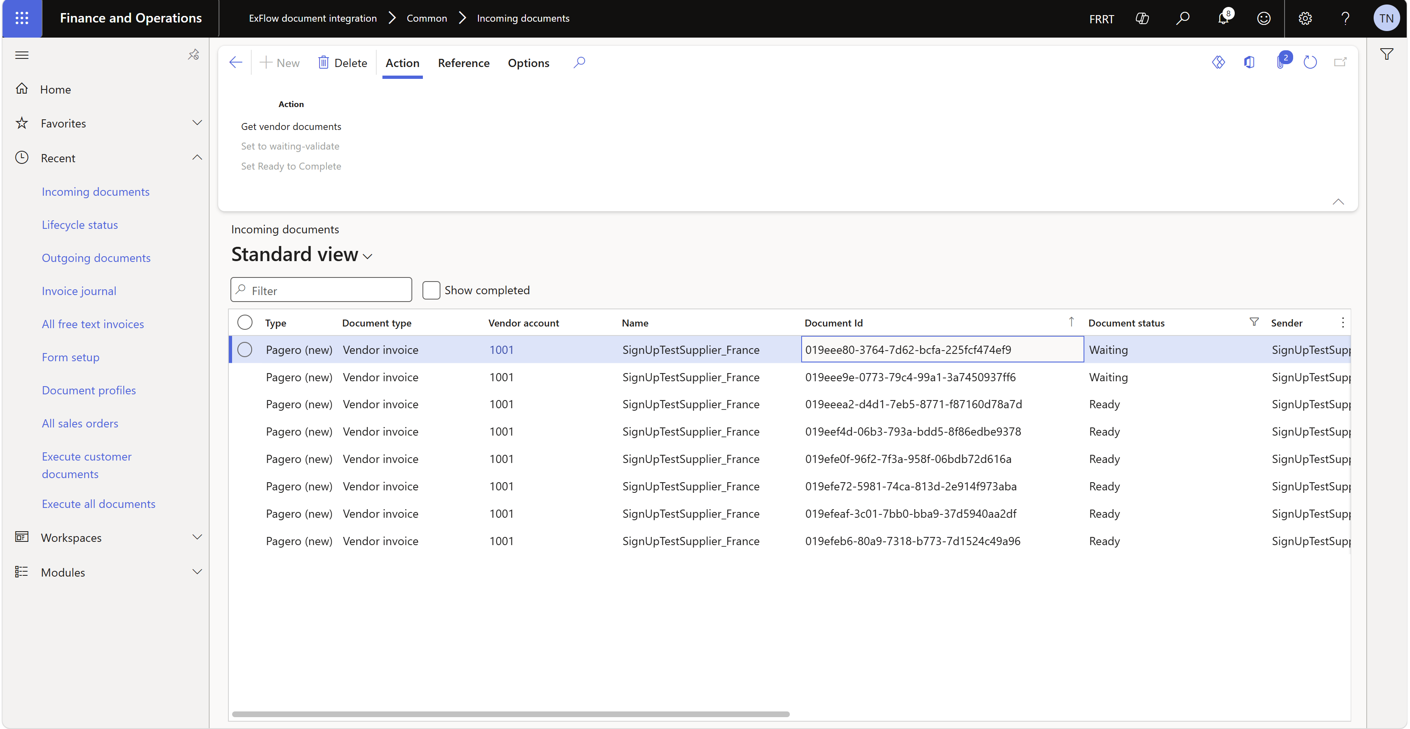The width and height of the screenshot is (1410, 729).
Task: Open the Power Apps diamond icon
Action: 1218,63
